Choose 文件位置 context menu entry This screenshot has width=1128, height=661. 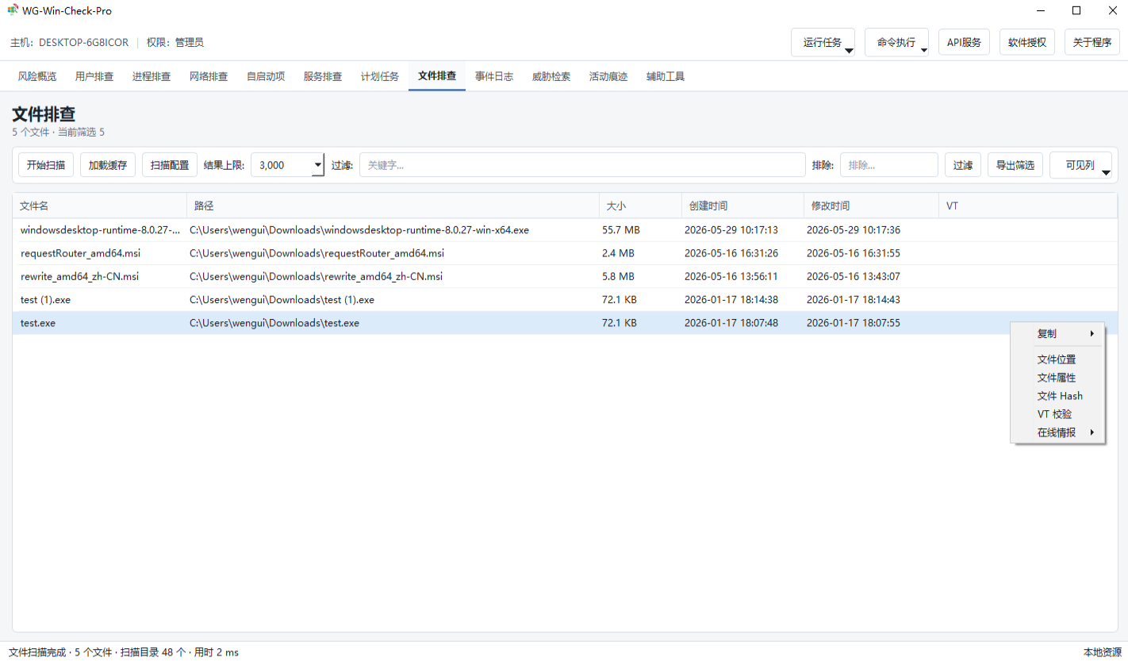coord(1057,359)
